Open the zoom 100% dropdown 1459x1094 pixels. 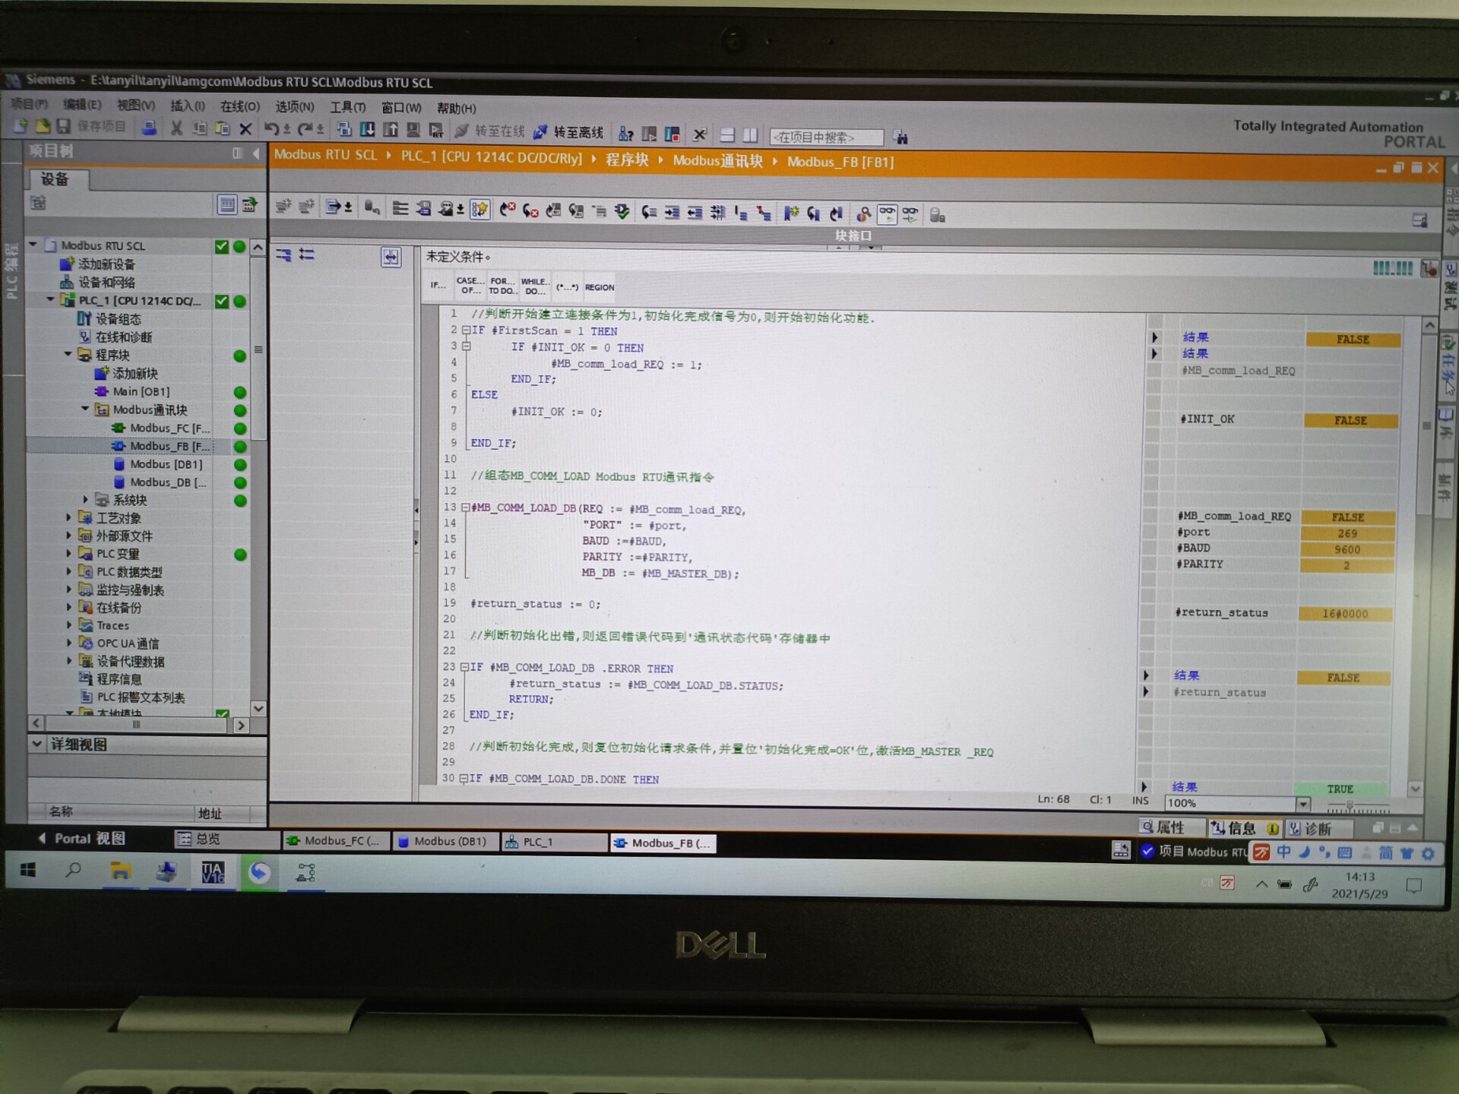click(x=1302, y=804)
